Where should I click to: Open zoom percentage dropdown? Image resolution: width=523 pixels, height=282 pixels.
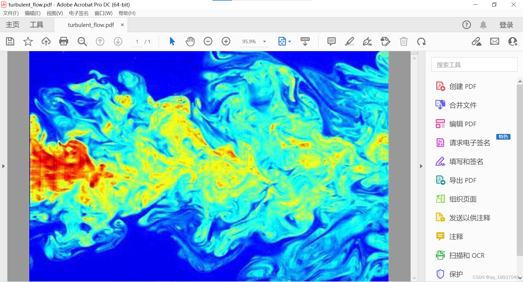pyautogui.click(x=264, y=42)
